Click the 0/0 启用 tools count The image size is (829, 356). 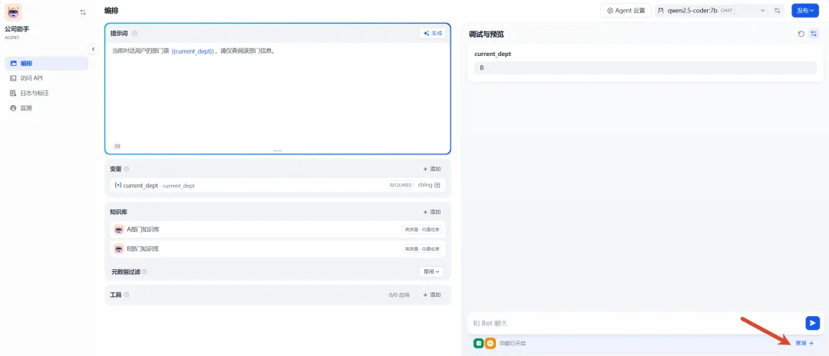pos(399,295)
